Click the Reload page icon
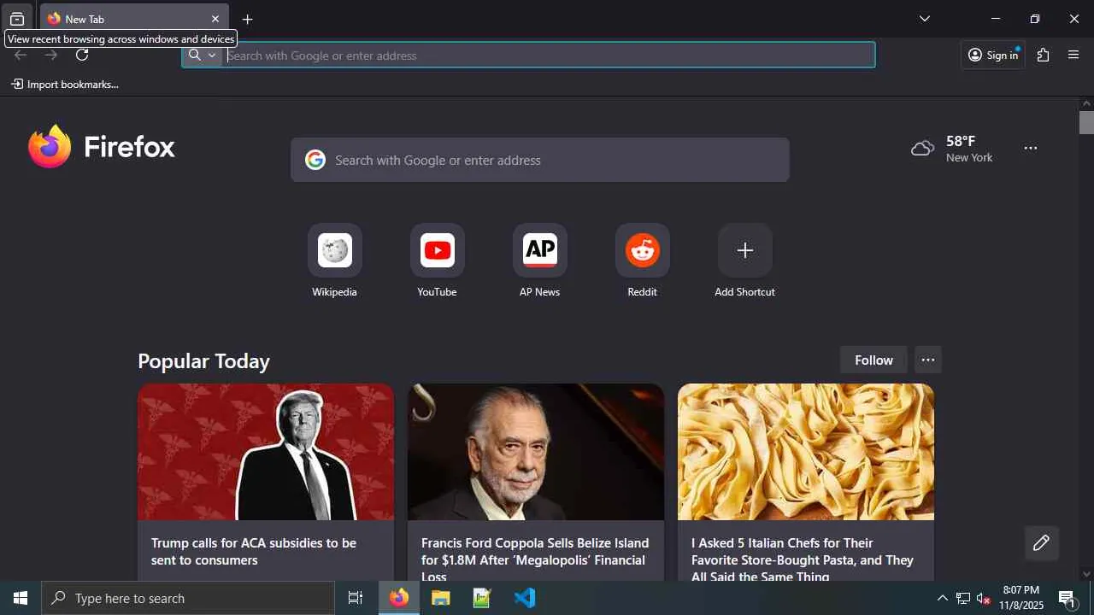Viewport: 1094px width, 615px height. 82,56
